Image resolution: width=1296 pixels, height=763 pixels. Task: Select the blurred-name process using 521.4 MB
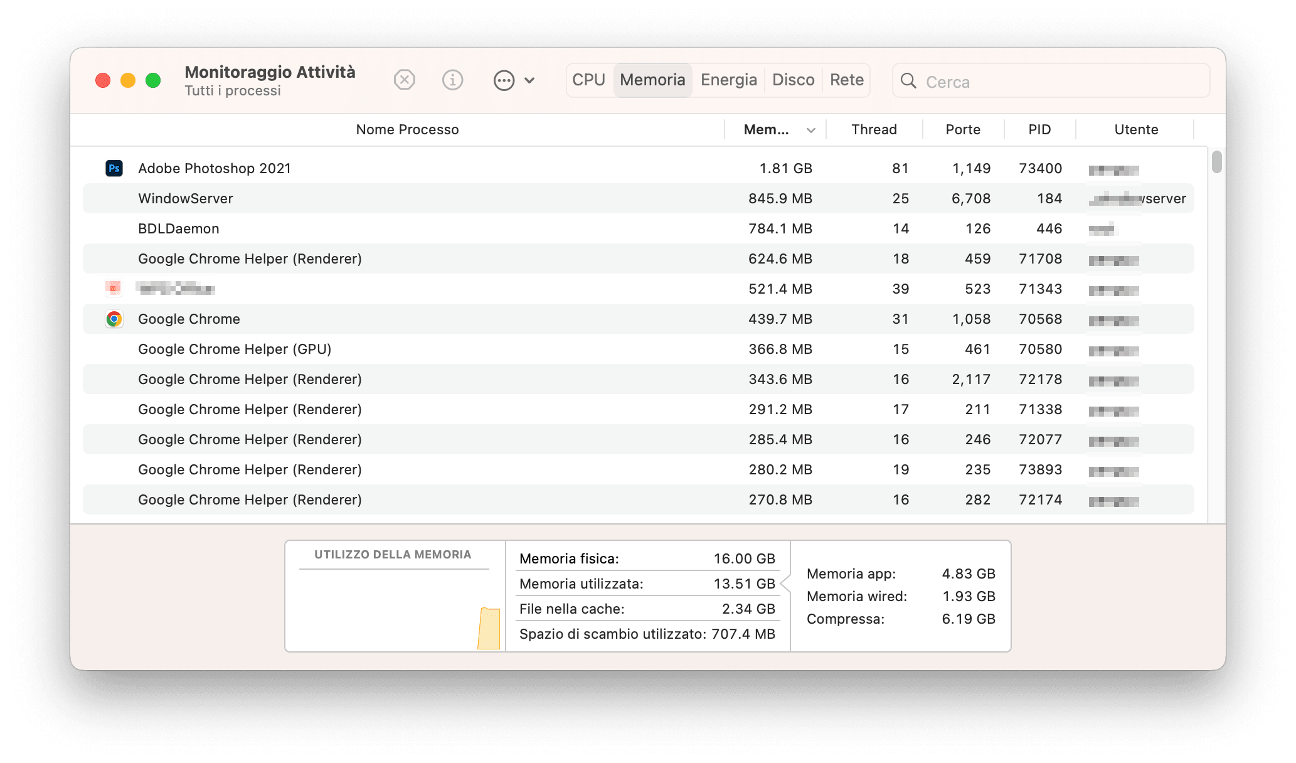point(639,289)
